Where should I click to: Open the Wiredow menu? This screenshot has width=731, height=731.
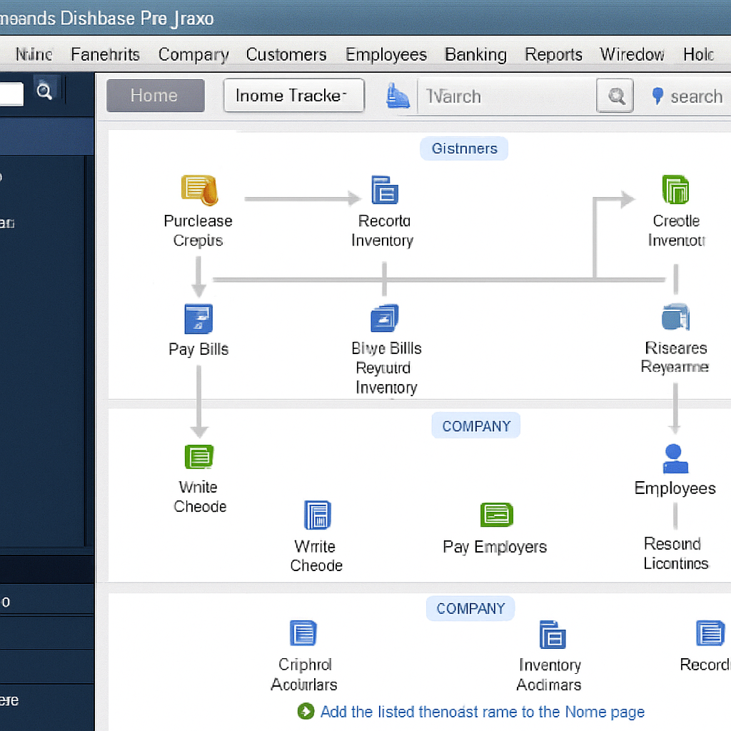632,54
